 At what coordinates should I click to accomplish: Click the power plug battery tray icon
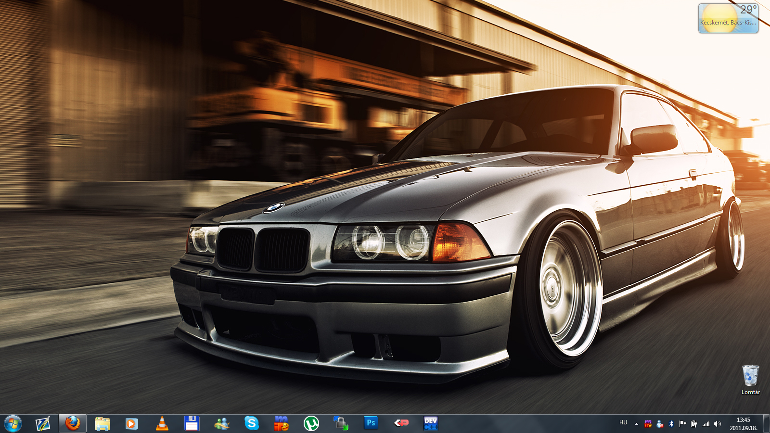[x=694, y=424]
